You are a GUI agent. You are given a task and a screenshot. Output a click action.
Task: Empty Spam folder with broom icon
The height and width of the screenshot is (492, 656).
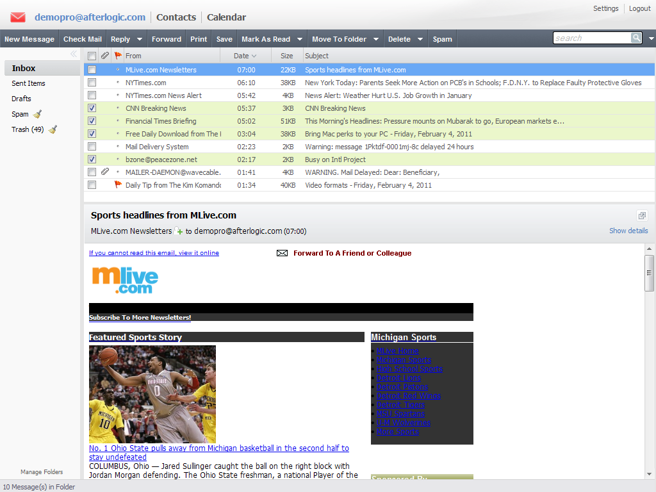38,114
